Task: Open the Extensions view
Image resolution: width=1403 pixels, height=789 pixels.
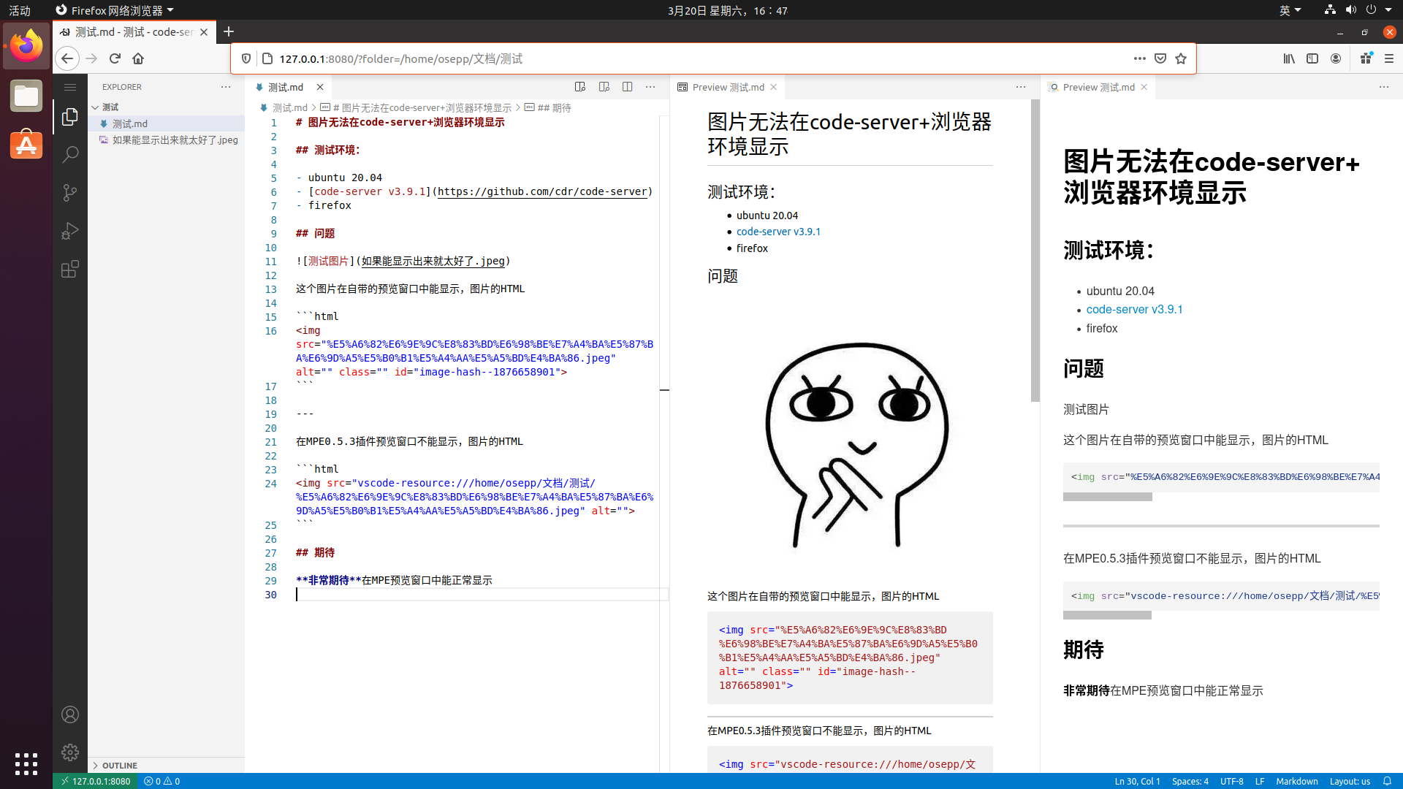Action: coord(70,269)
